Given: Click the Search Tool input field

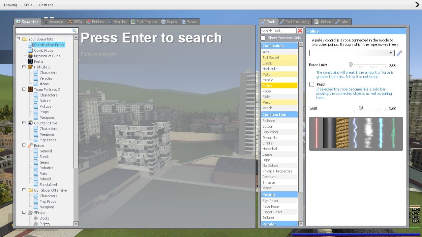Looking at the screenshot, I should click(278, 31).
